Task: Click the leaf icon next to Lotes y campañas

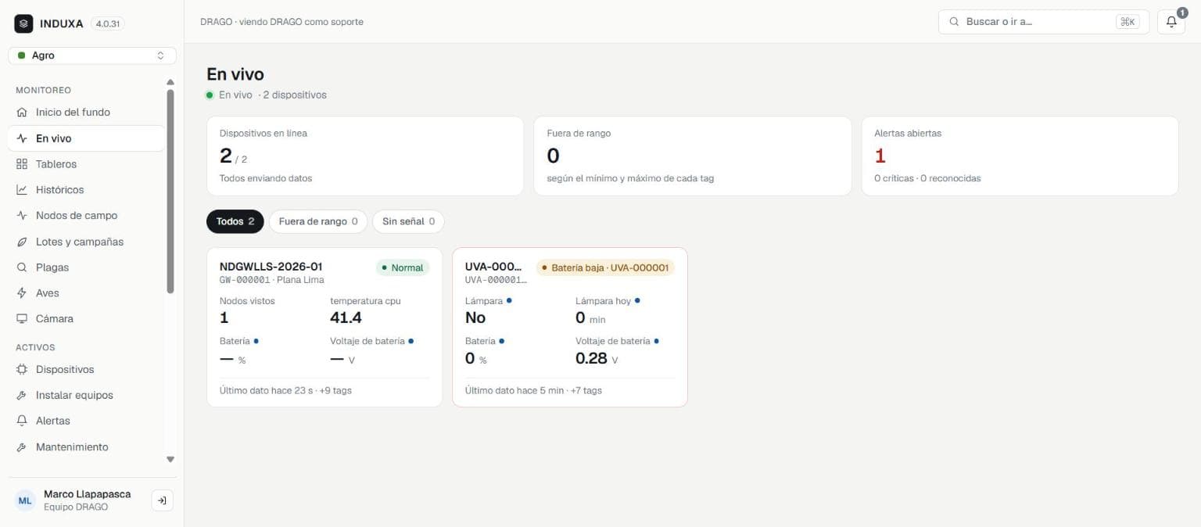Action: [22, 242]
